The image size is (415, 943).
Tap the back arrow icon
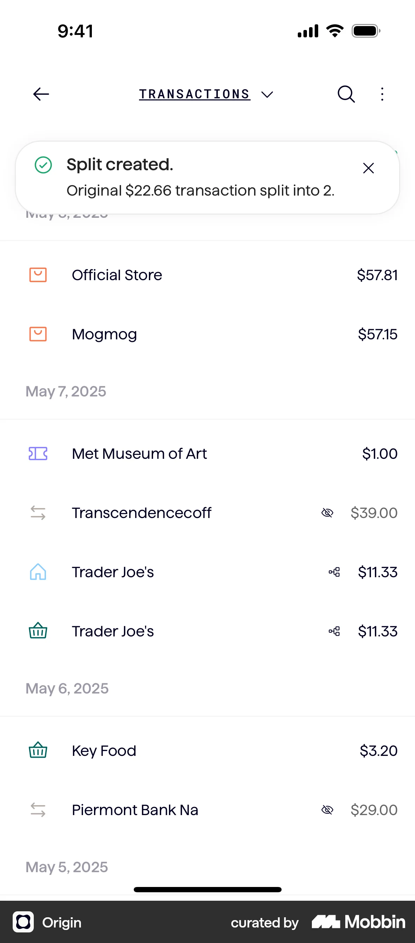[x=41, y=94]
